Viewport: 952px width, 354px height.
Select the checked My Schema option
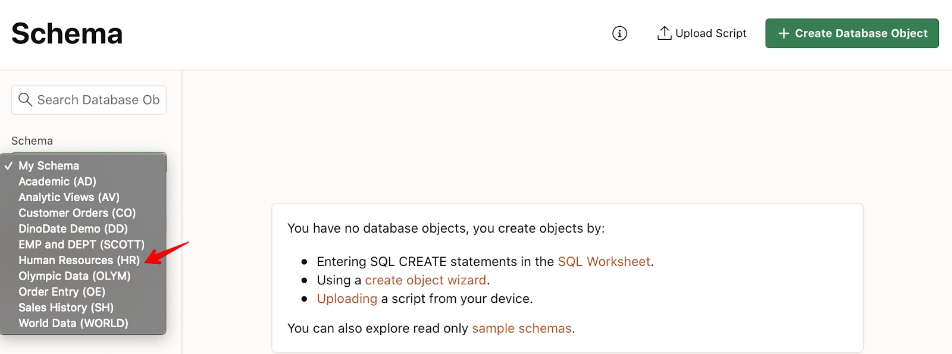point(49,165)
